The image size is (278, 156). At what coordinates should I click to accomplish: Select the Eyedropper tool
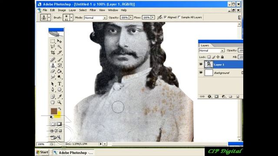[x=60, y=96]
